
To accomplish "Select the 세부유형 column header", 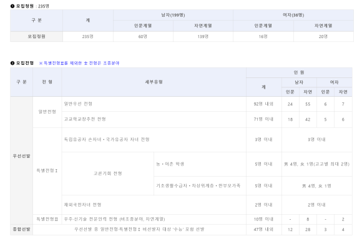I will click(x=154, y=82).
